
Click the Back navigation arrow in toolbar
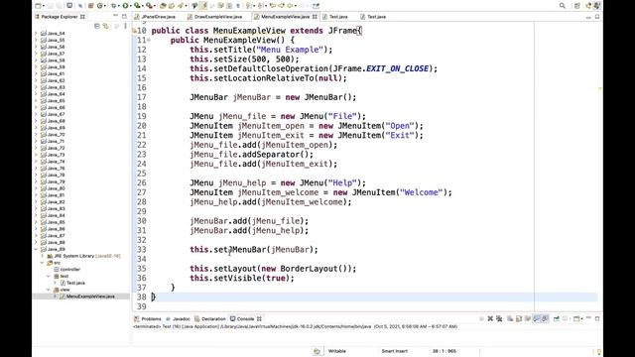pyautogui.click(x=290, y=6)
